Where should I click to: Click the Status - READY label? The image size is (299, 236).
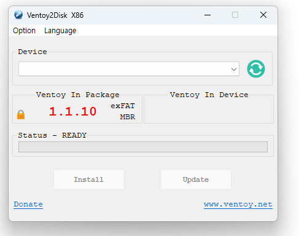52,135
